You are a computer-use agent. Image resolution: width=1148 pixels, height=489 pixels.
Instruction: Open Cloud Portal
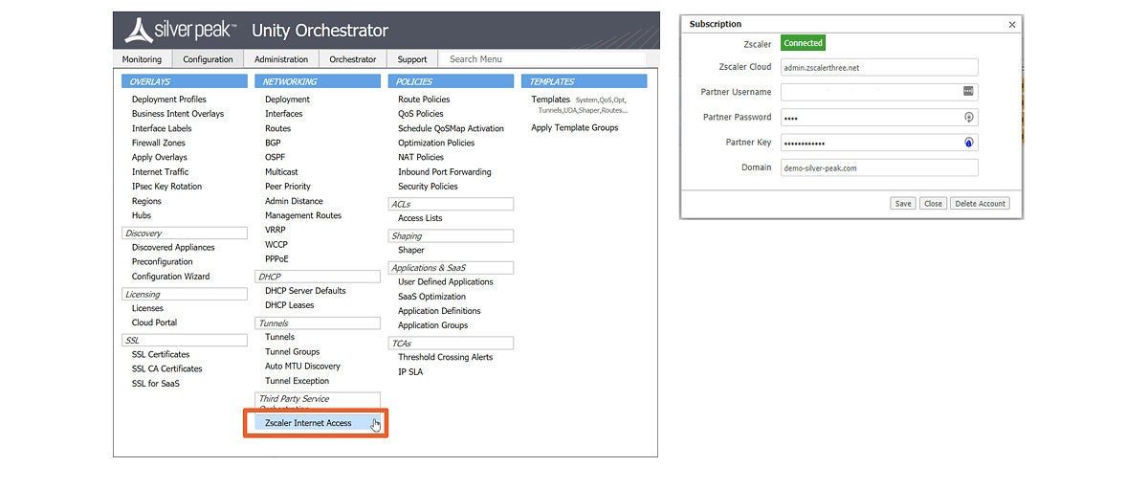(x=155, y=322)
